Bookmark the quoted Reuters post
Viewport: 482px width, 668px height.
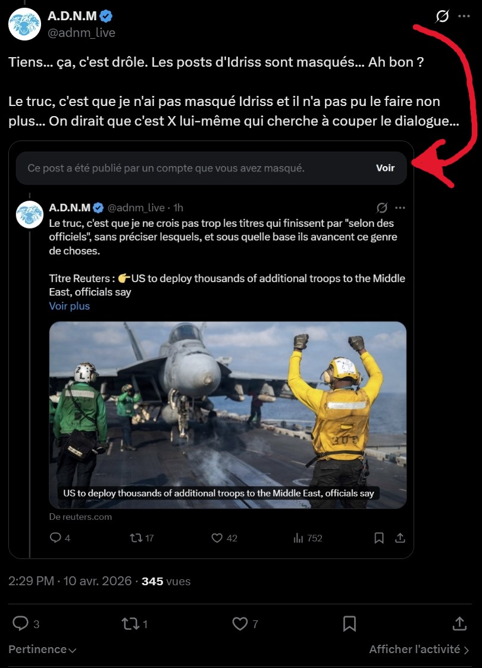point(379,538)
